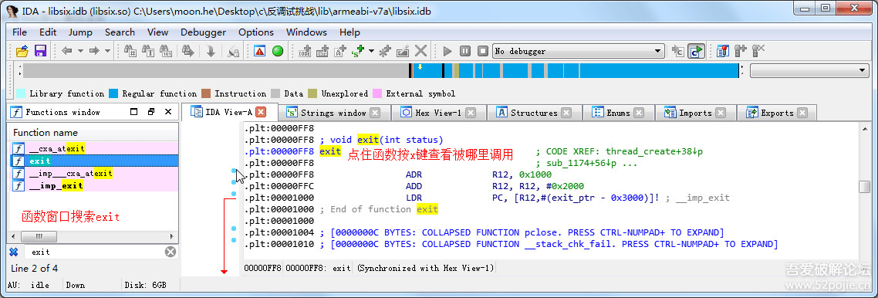The width and height of the screenshot is (878, 298).
Task: Close the IDA View-A tab
Action: click(260, 112)
